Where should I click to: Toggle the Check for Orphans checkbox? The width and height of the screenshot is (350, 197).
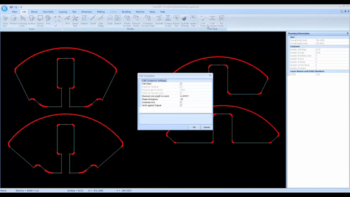coord(181,87)
